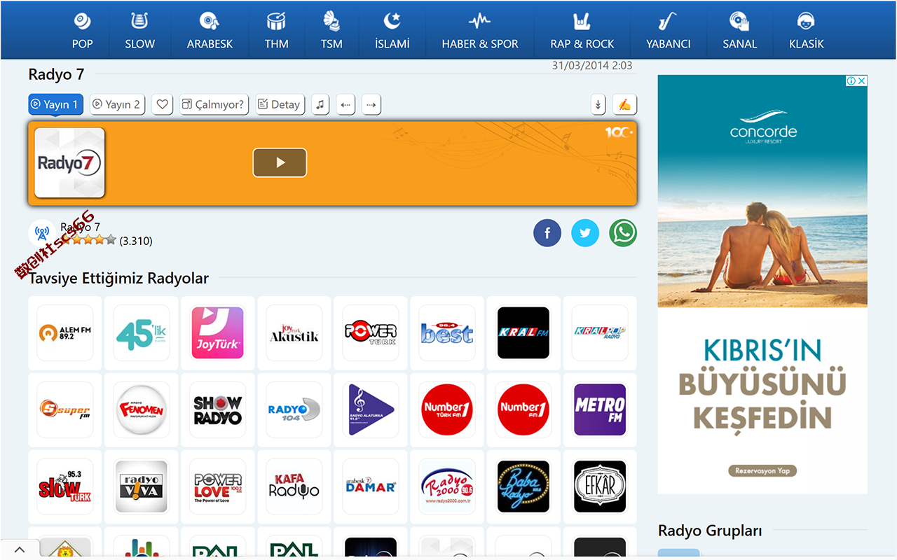The height and width of the screenshot is (560, 897).
Task: Click the down arrow button
Action: point(598,104)
